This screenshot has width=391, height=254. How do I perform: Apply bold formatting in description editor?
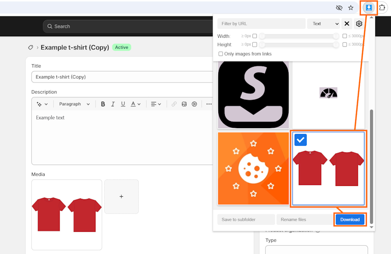point(103,104)
